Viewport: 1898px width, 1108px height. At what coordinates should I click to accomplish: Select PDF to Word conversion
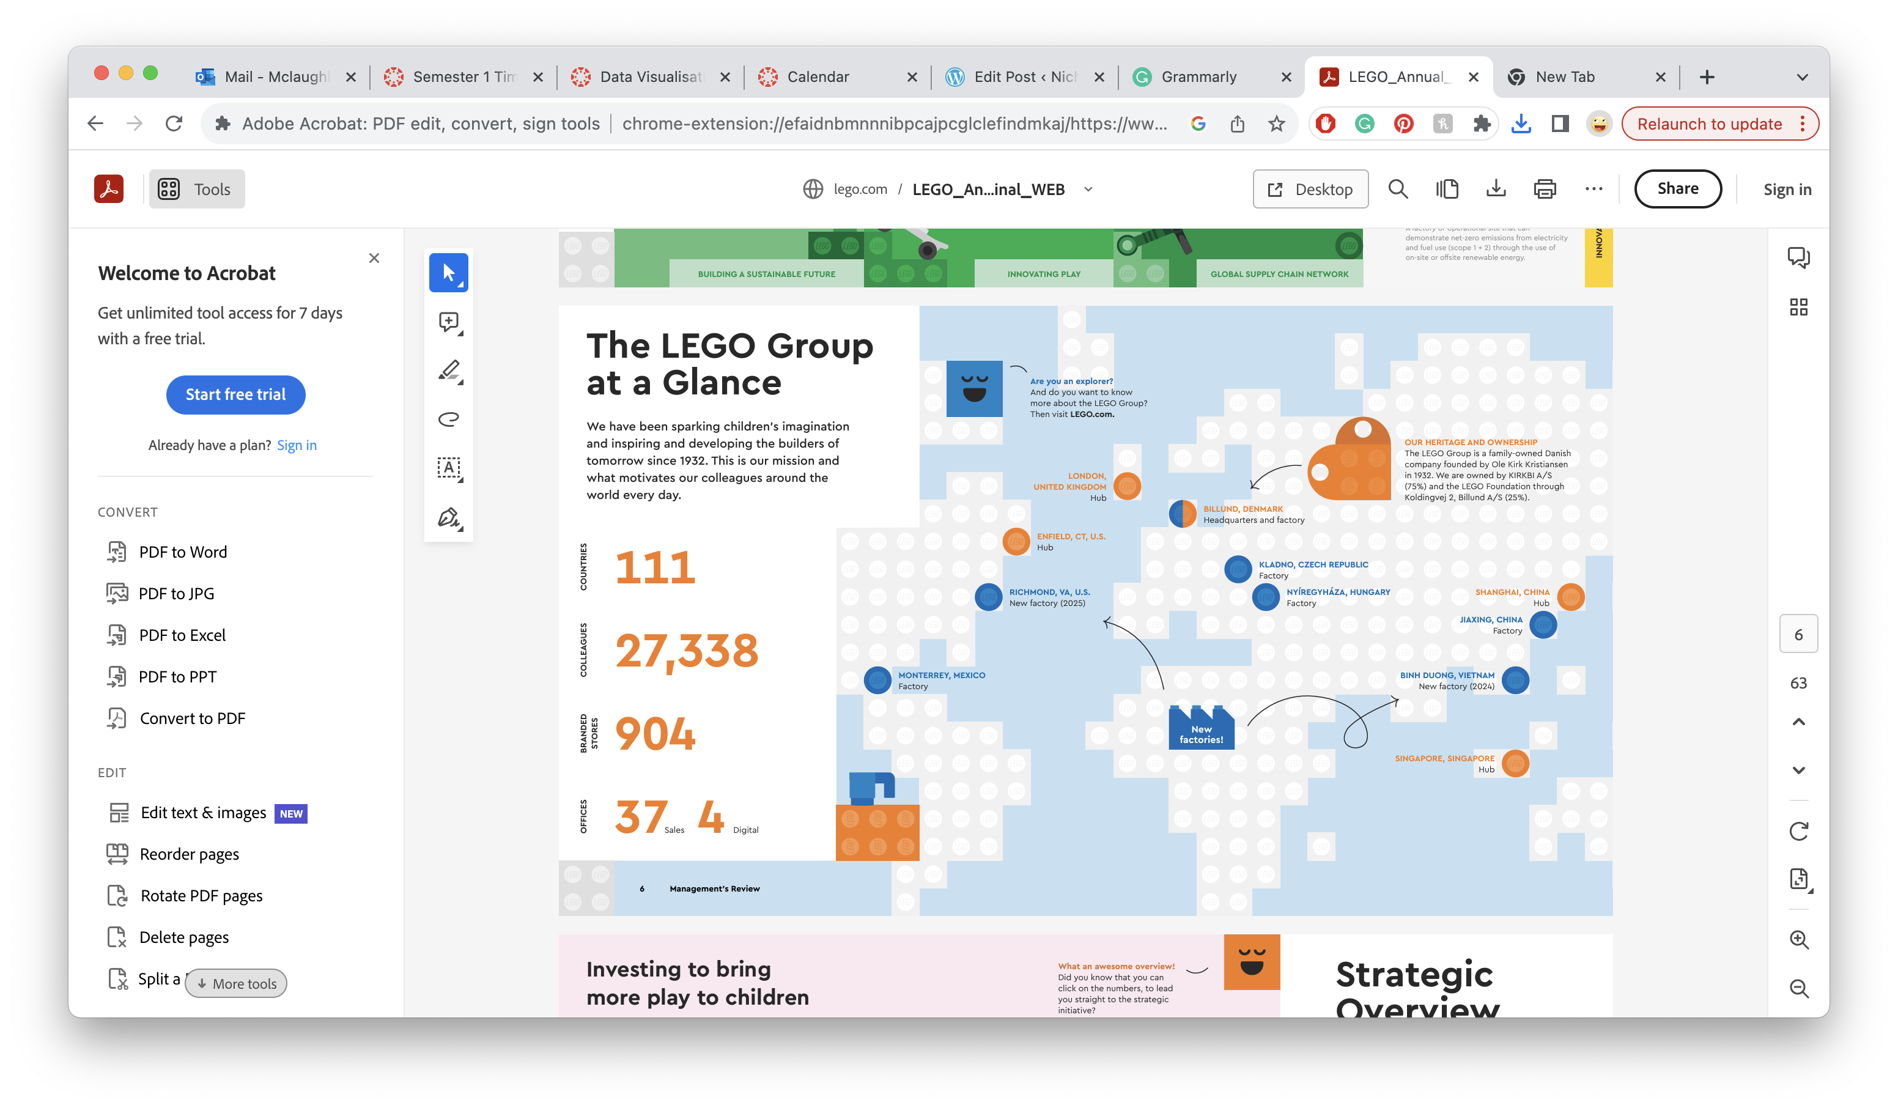point(183,552)
